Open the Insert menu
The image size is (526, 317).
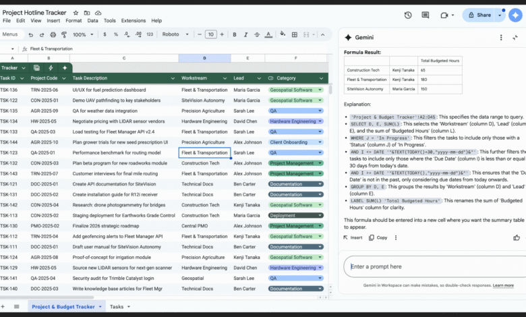53,20
